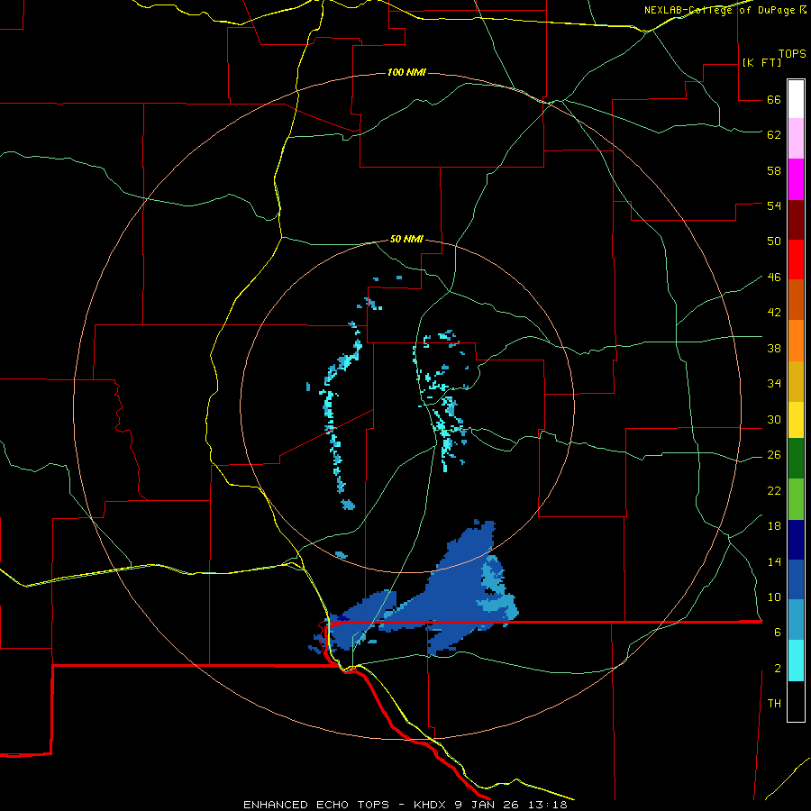
Task: Click the "62" legend value
Action: click(x=774, y=135)
